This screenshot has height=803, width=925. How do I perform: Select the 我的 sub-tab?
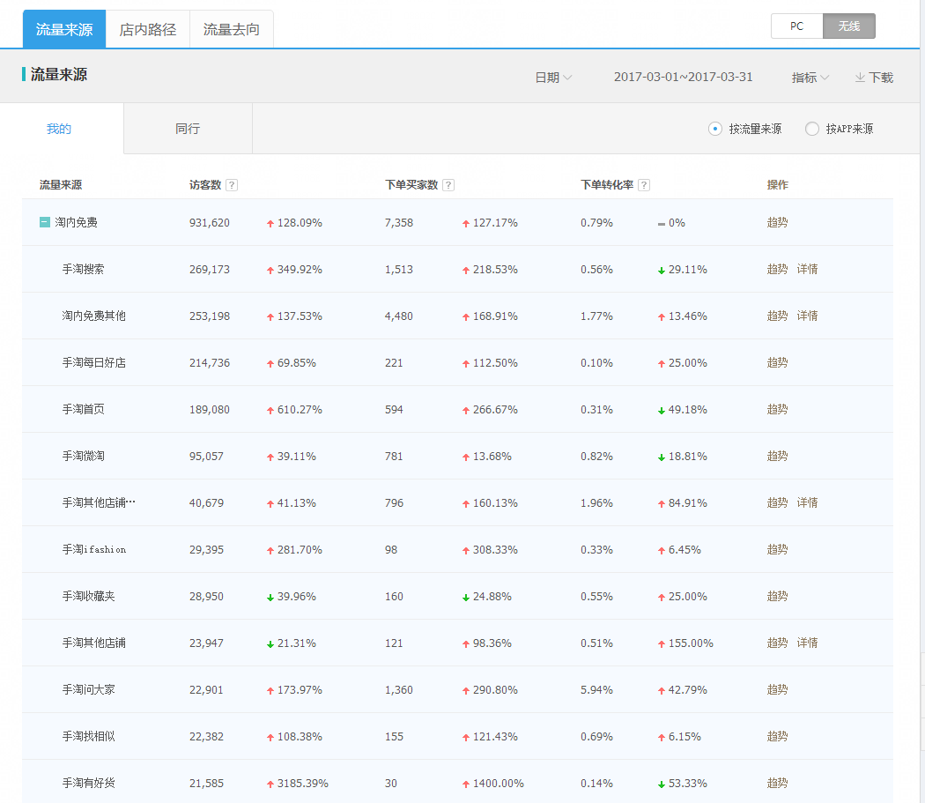click(x=59, y=129)
